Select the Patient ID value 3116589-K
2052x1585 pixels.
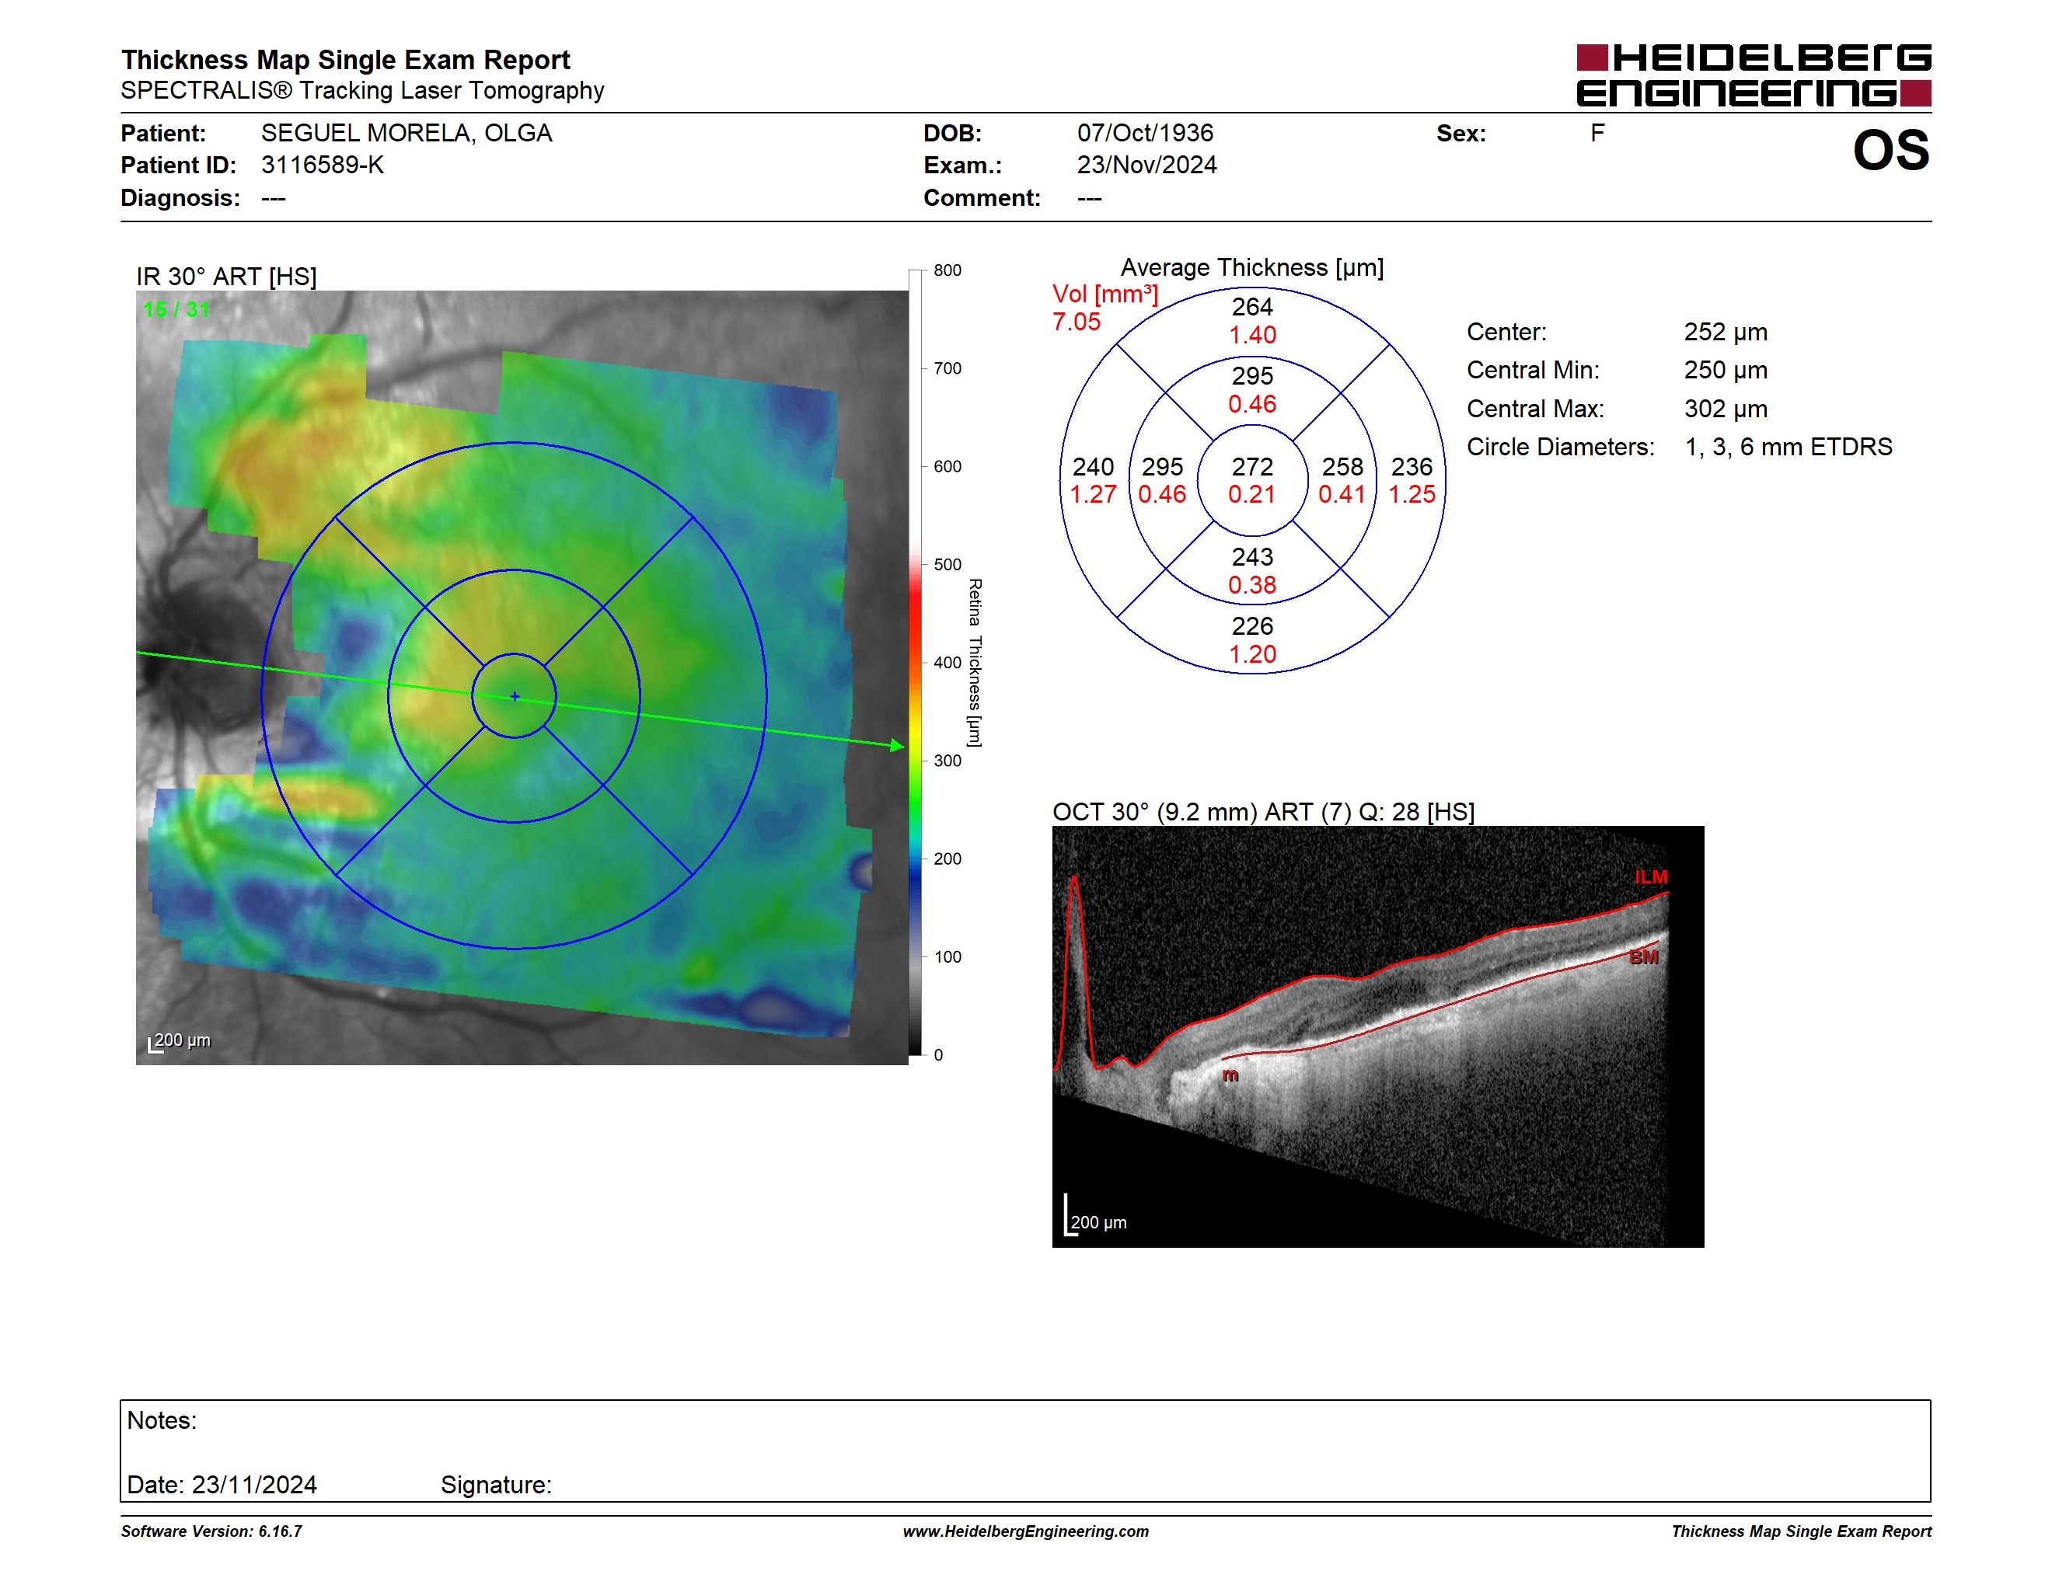[323, 165]
